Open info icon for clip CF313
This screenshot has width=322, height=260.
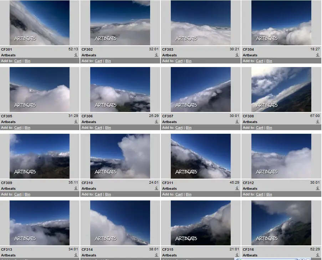point(76,255)
